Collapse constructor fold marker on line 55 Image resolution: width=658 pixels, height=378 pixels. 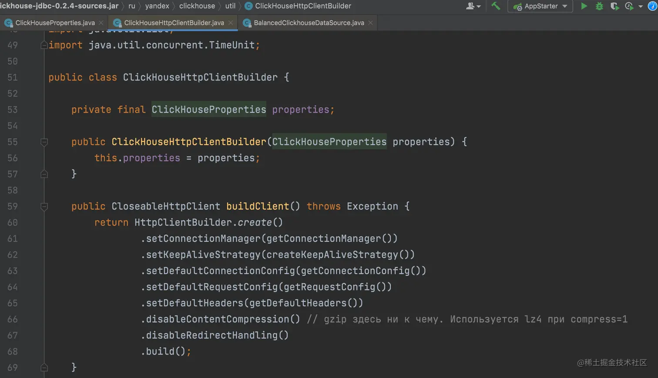pos(44,142)
